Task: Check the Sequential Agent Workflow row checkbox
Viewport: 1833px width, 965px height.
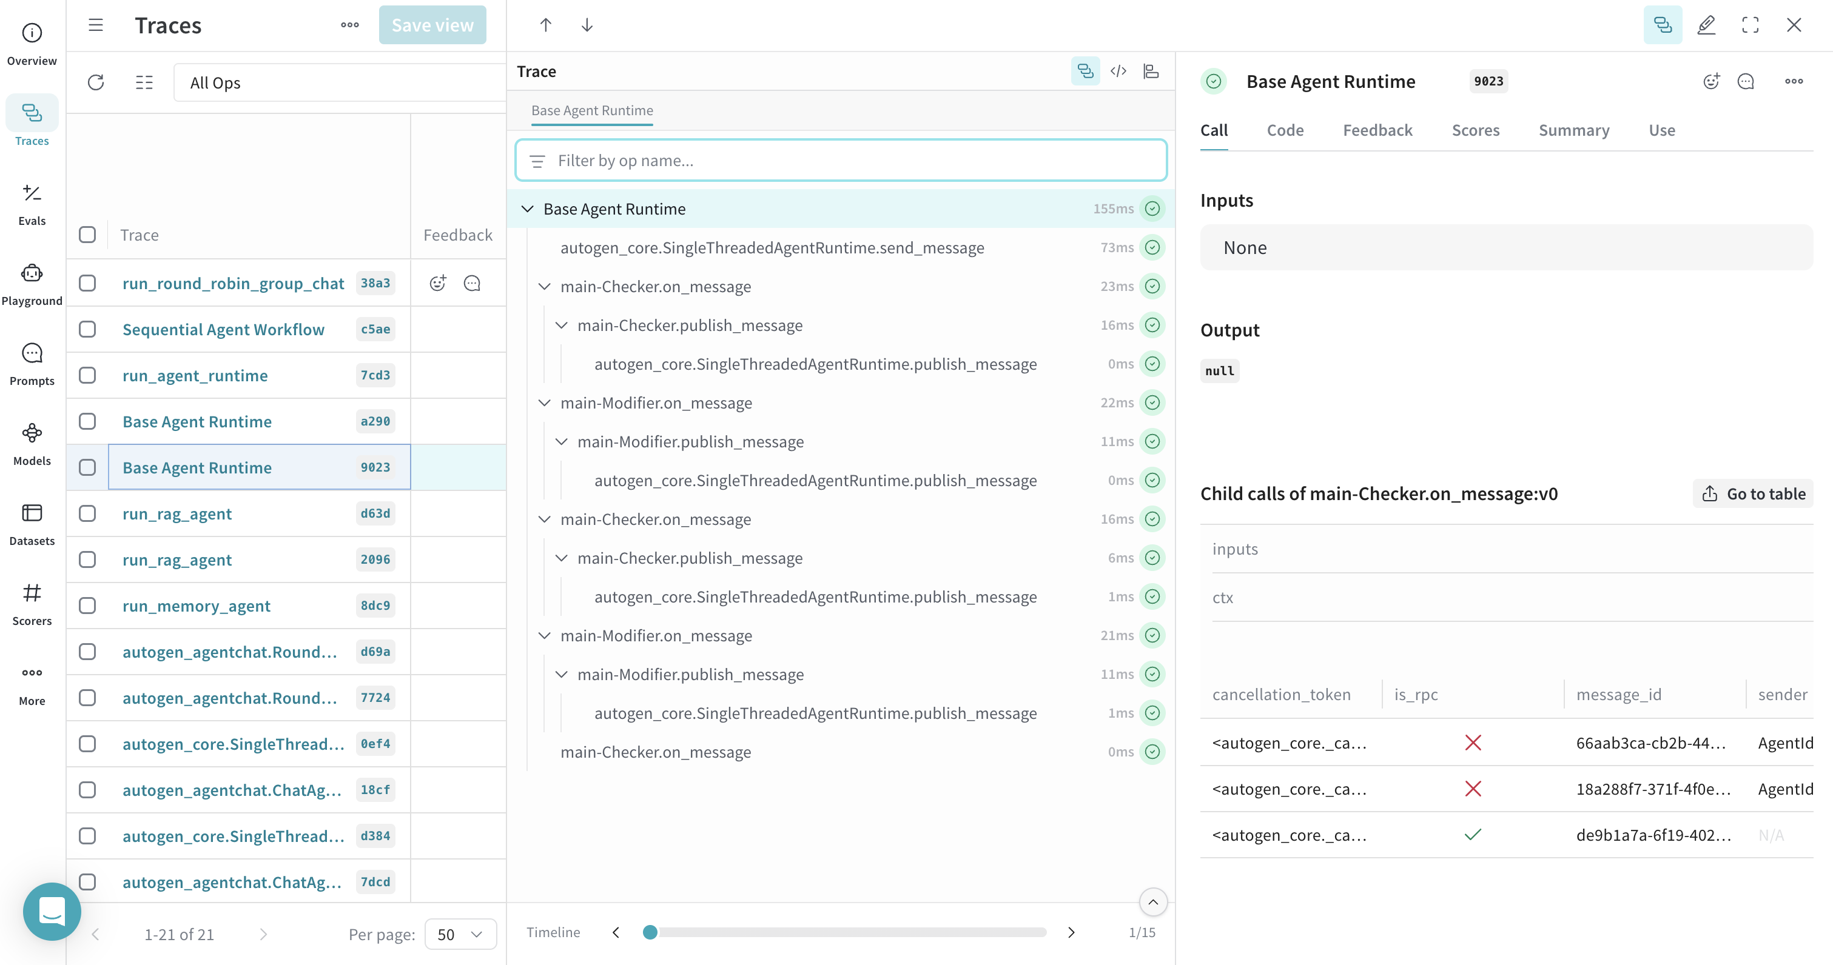Action: click(x=87, y=329)
